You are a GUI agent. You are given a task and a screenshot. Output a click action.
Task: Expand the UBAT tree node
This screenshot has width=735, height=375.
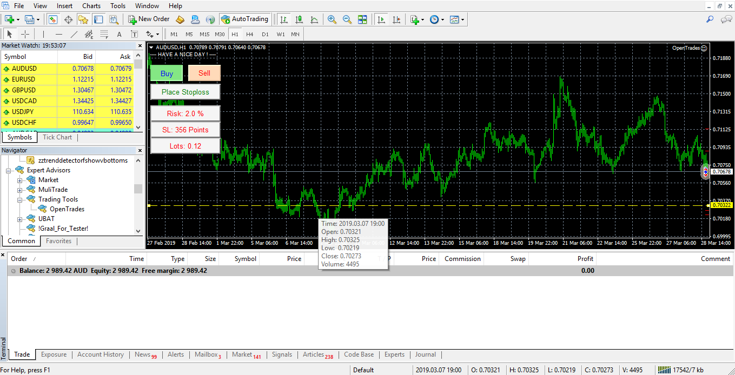(x=20, y=219)
